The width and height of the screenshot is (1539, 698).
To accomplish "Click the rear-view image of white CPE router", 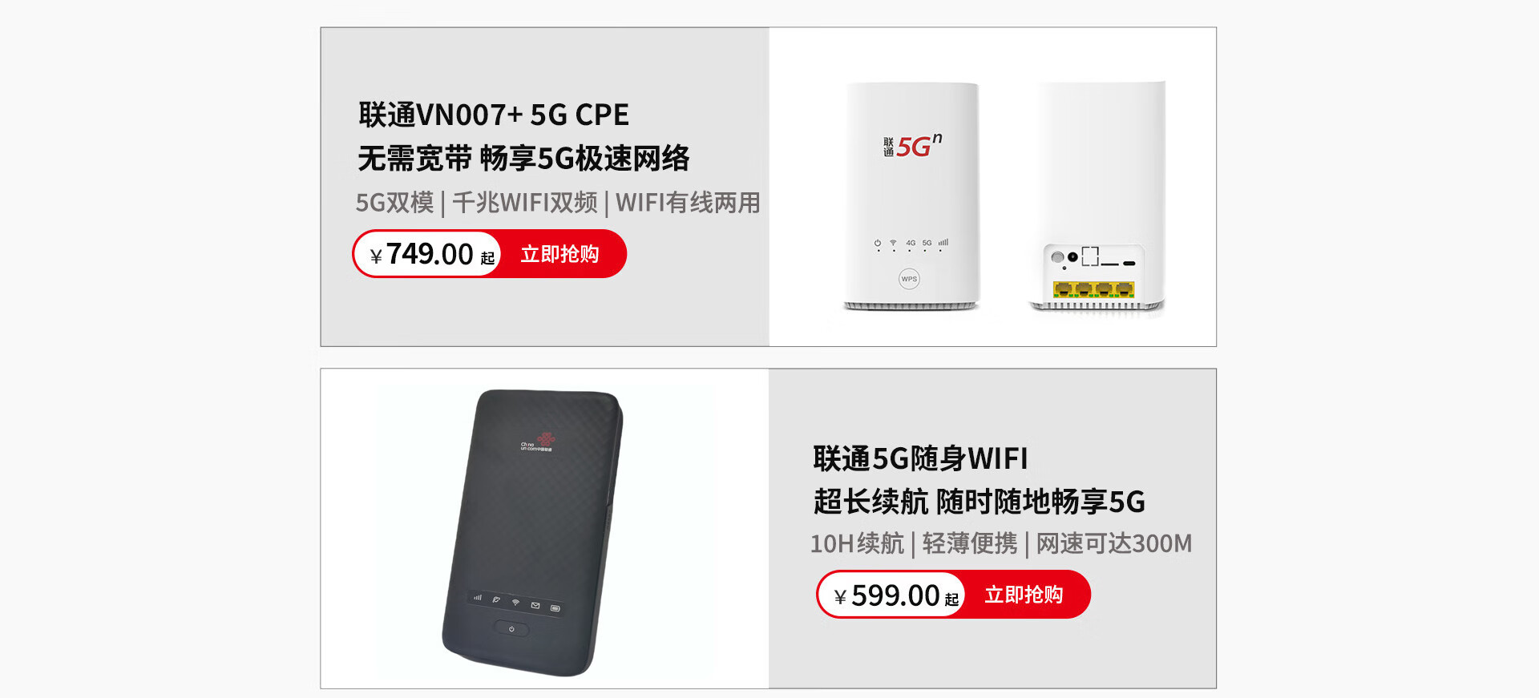I will [1097, 196].
